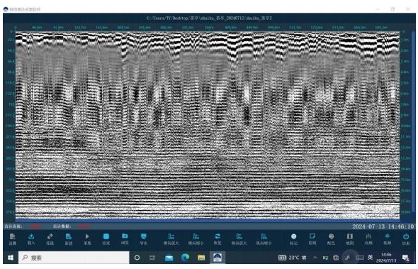Click the power icon at toolbar end
Viewport: 418px width, 269px height.
coord(406,239)
